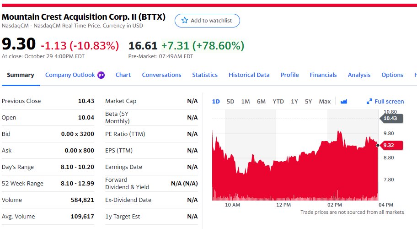This screenshot has width=417, height=229.
Task: Click the Market Cap label
Action: (121, 101)
